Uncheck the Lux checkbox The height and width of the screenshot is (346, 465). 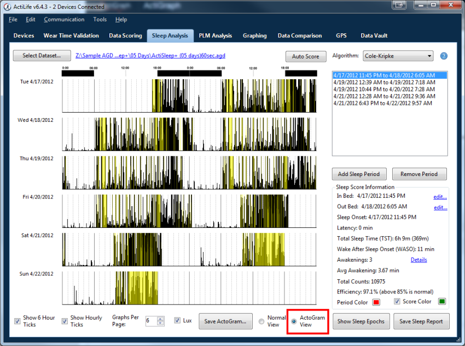tap(177, 320)
